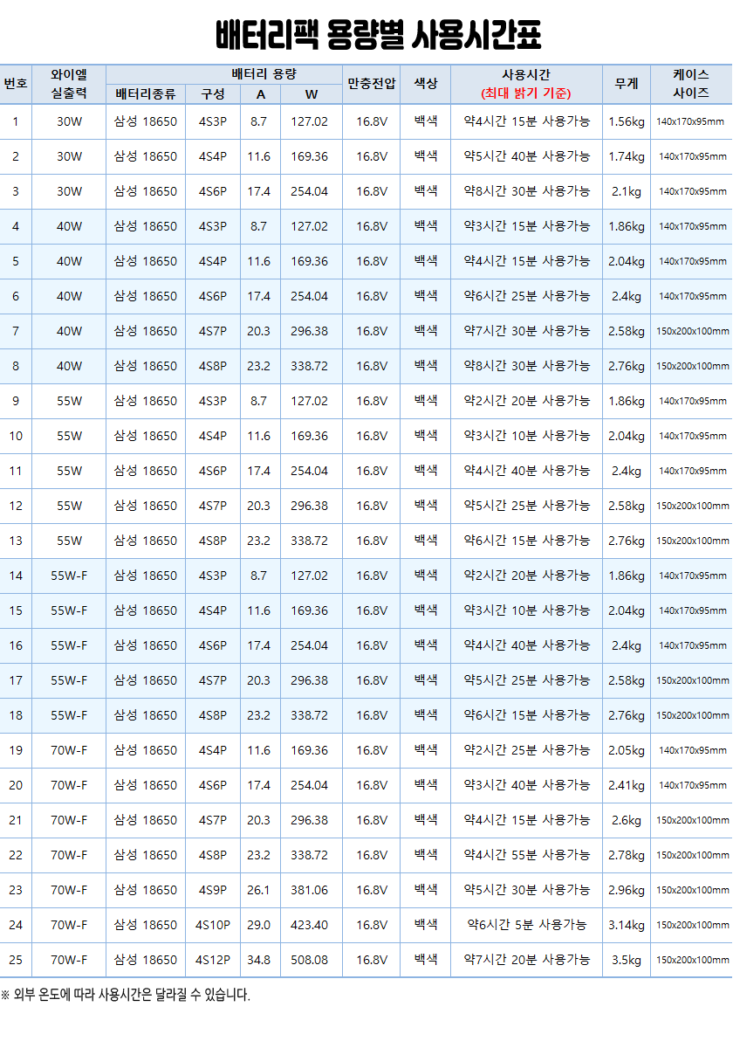
Task: Select the 와이엘 실출력 column header
Action: (x=69, y=84)
